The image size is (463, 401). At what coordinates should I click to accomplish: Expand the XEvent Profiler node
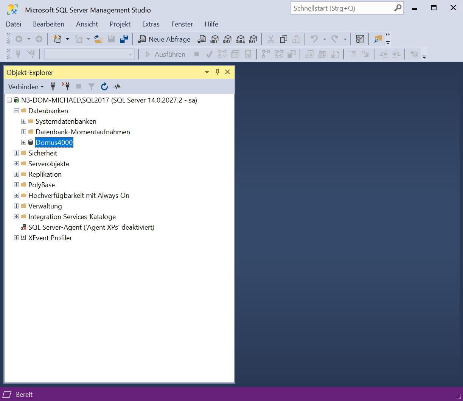click(x=16, y=238)
